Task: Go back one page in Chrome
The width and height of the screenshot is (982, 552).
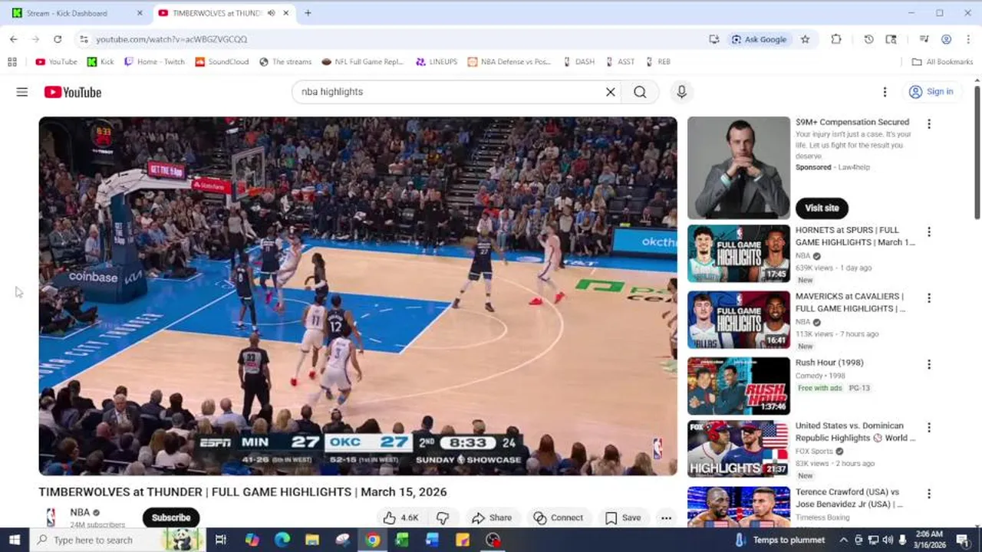Action: pos(14,39)
